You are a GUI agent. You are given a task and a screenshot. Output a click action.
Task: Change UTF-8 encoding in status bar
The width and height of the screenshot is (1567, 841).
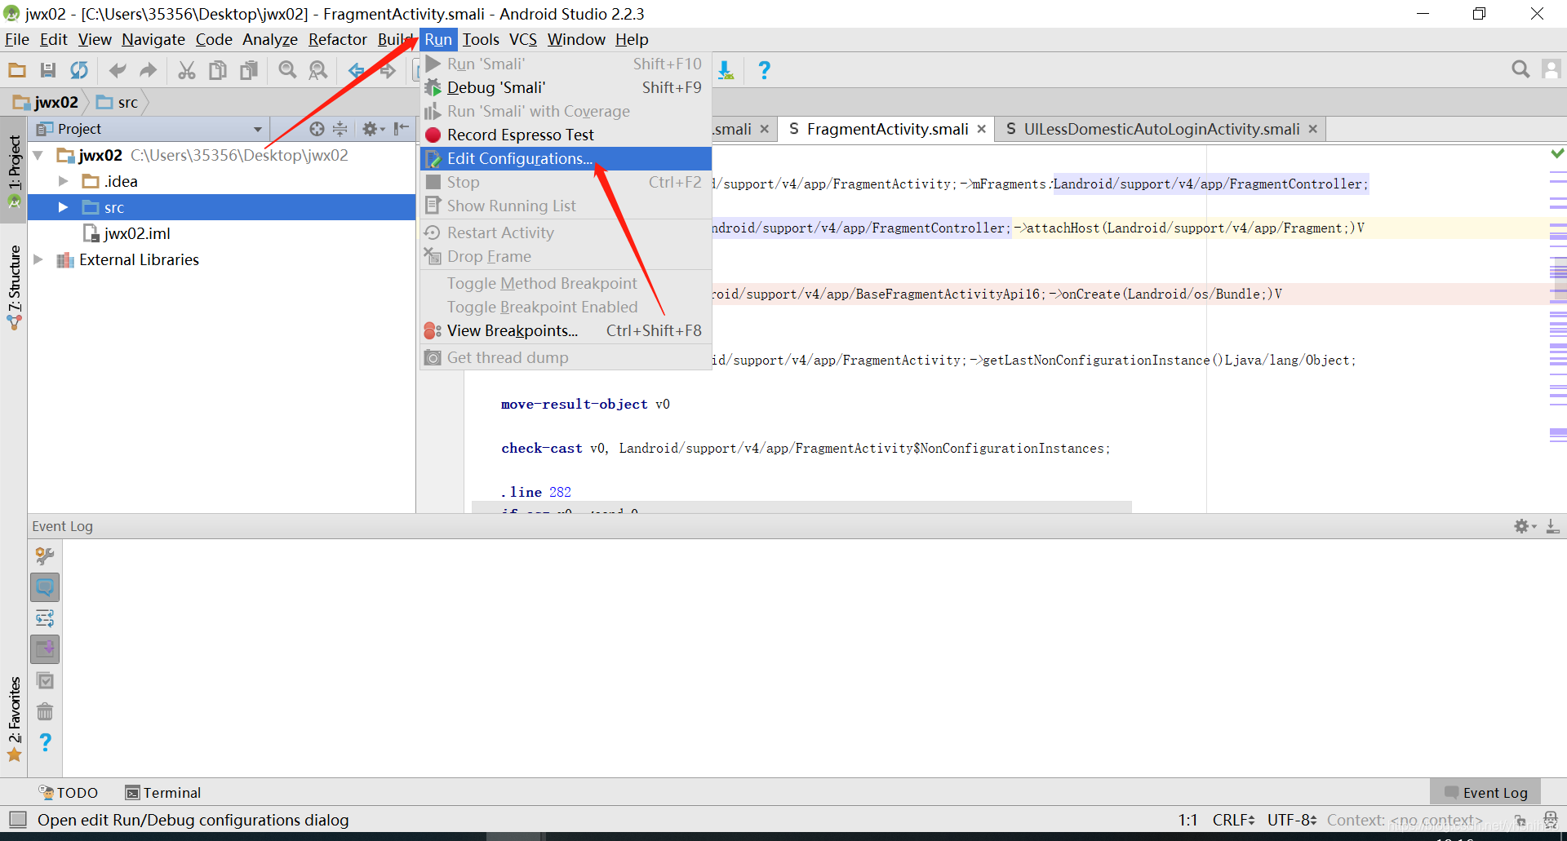coord(1292,820)
